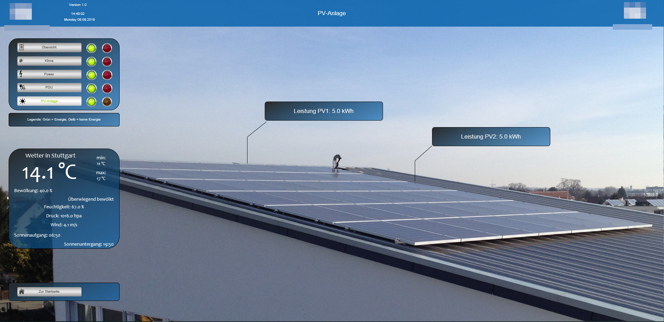
Task: Open the Übersicht navigation button
Action: coord(49,47)
